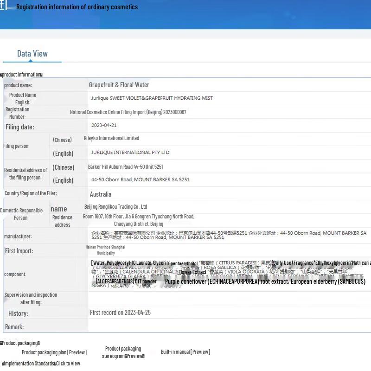Select the product information section heading
Screen dimensions: 371x371
point(21,75)
